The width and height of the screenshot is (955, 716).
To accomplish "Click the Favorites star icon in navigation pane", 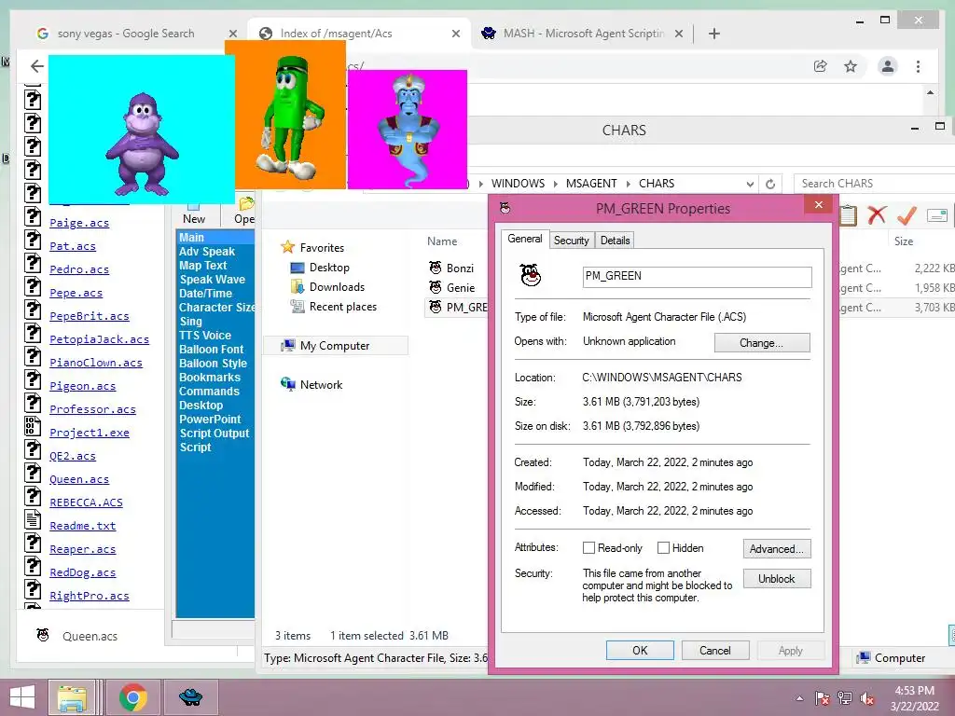I will (287, 247).
